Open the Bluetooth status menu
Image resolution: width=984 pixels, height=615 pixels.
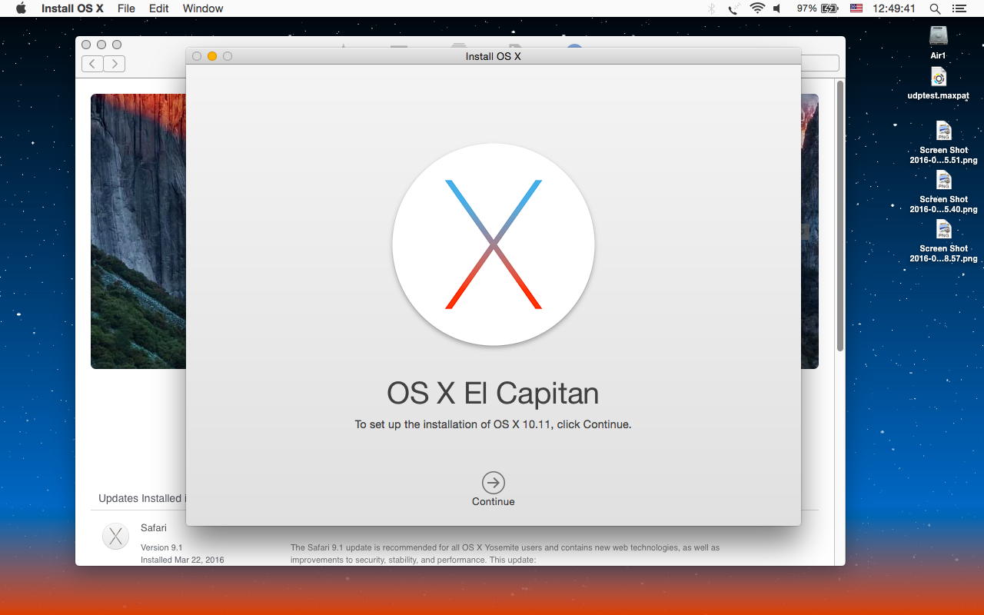click(711, 8)
